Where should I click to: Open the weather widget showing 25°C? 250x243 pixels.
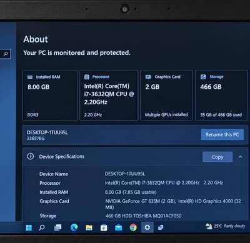tap(225, 226)
